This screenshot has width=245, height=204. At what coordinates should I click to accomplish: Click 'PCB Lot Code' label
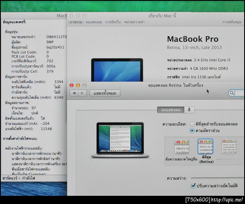23,56
